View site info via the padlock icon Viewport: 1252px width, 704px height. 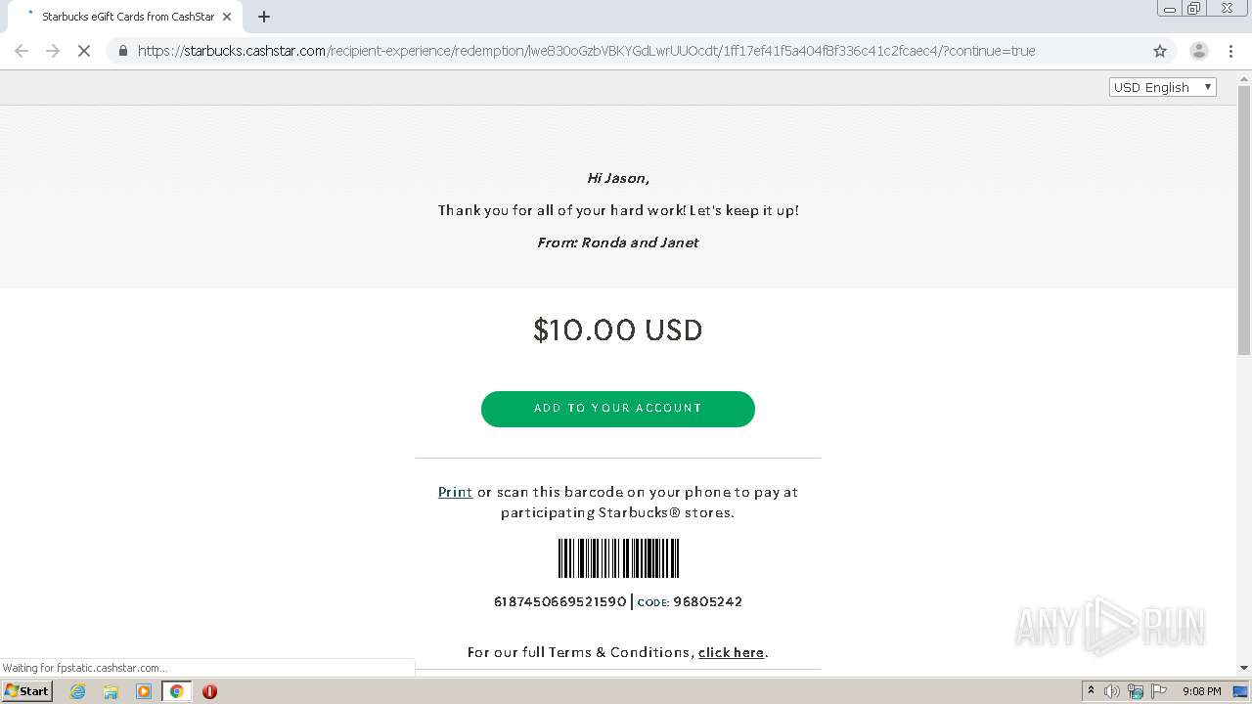pyautogui.click(x=122, y=51)
